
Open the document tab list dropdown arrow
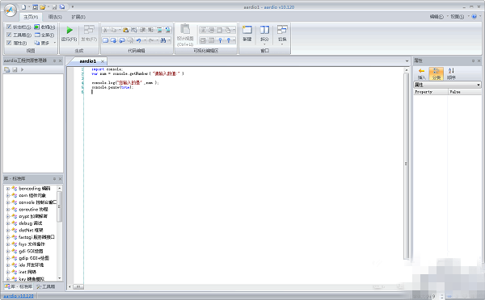tap(407, 61)
